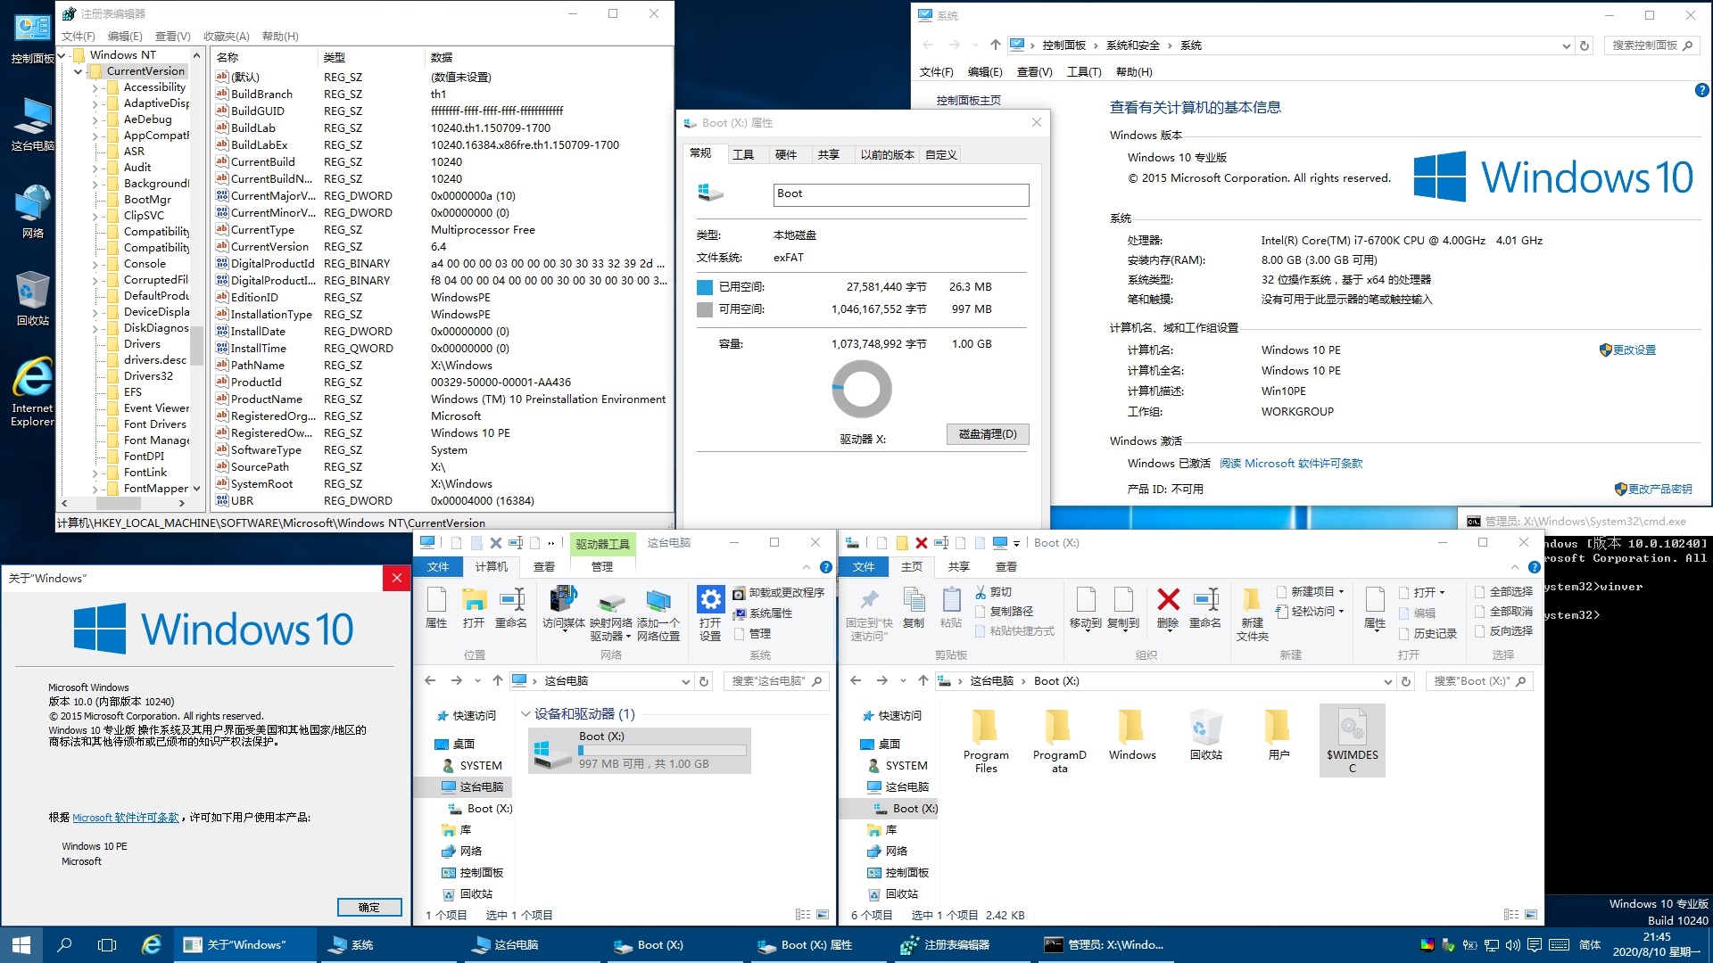The image size is (1713, 963).
Task: Expand the Accessibility registry key
Action: pos(95,87)
